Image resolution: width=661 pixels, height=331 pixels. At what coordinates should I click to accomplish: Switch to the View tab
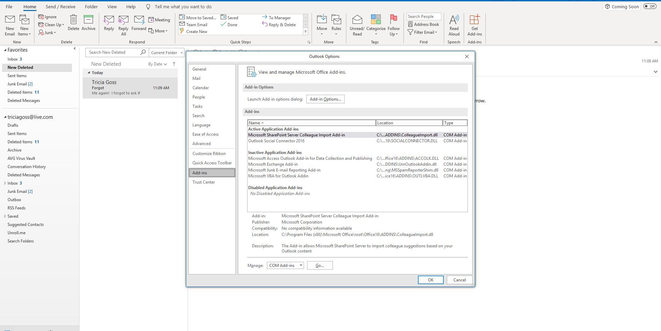pyautogui.click(x=112, y=7)
